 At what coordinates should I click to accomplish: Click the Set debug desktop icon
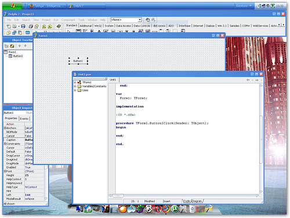pyautogui.click(x=153, y=20)
